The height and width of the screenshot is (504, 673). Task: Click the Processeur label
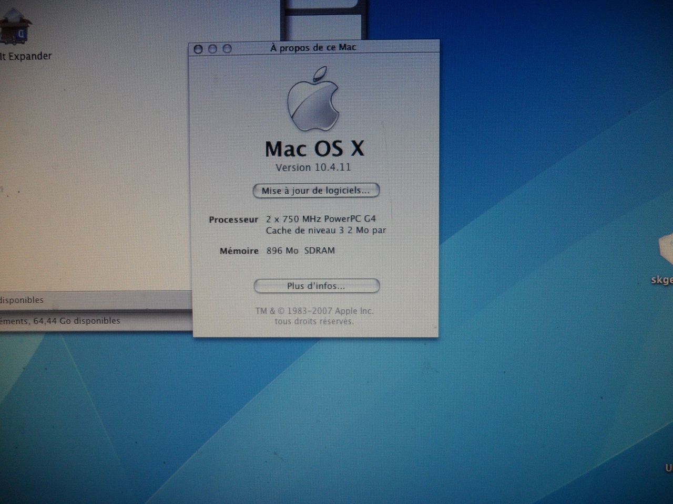233,219
